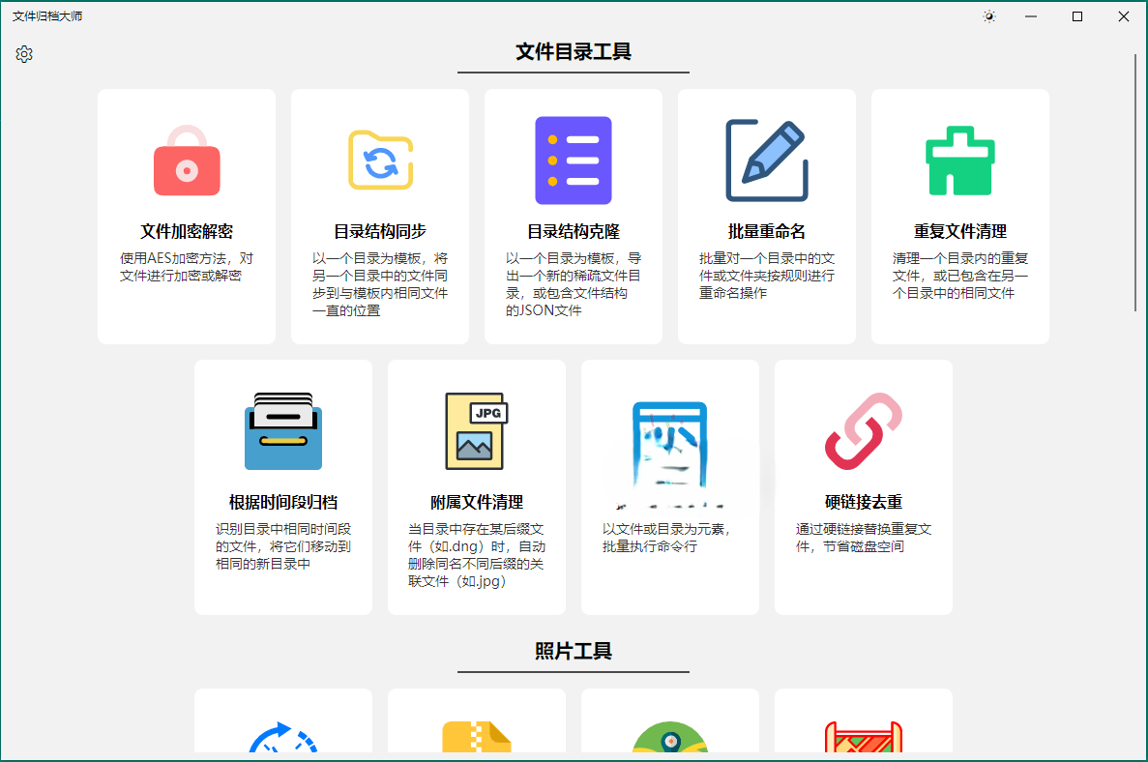Viewport: 1148px width, 762px height.
Task: Select description 使用AES加密方法,对文件进行加密或解密
Action: point(187,267)
